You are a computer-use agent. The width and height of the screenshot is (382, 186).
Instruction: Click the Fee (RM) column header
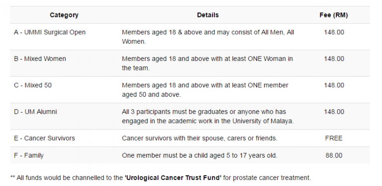point(334,15)
